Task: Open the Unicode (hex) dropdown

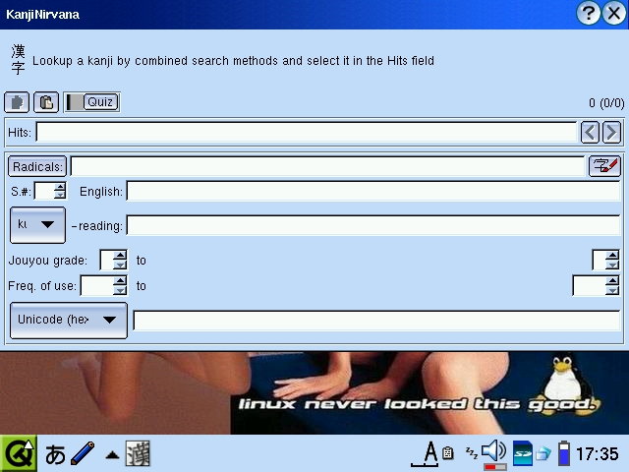Action: click(68, 320)
